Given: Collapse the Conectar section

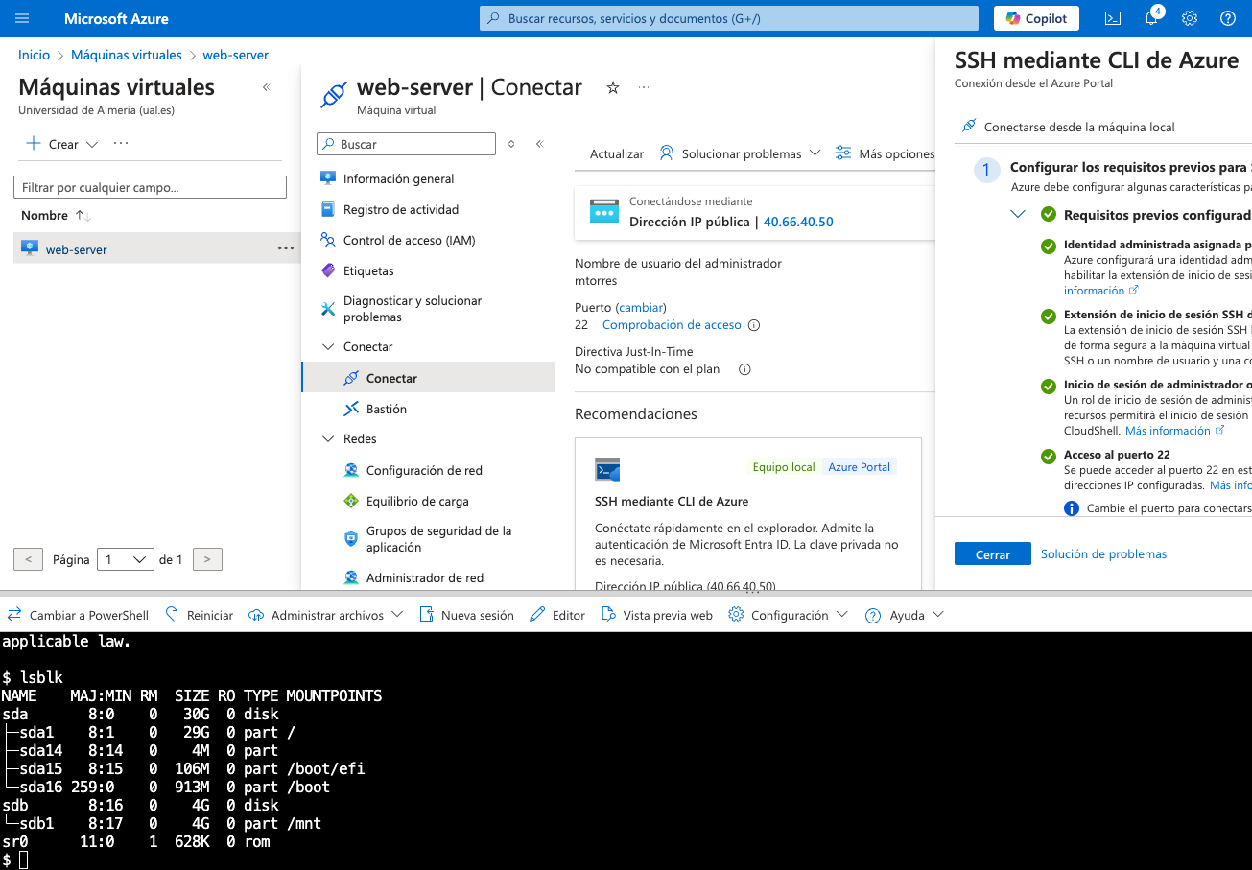Looking at the screenshot, I should tap(327, 346).
